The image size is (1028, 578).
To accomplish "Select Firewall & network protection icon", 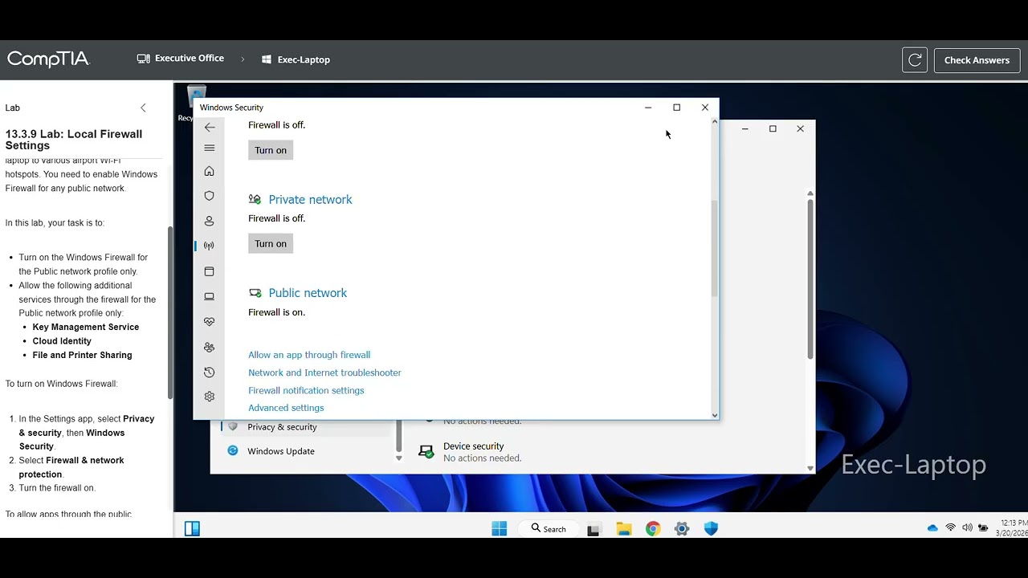I will tap(209, 246).
